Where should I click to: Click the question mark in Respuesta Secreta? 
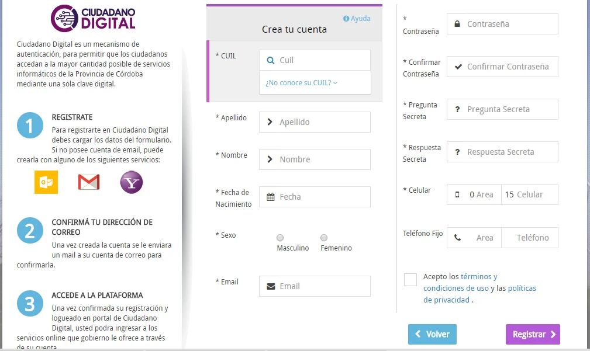point(457,152)
